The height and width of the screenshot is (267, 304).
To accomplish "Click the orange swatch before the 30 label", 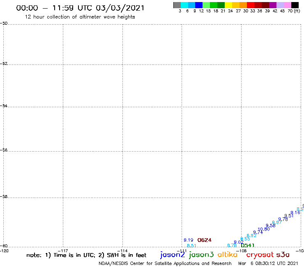I will click(x=243, y=5).
